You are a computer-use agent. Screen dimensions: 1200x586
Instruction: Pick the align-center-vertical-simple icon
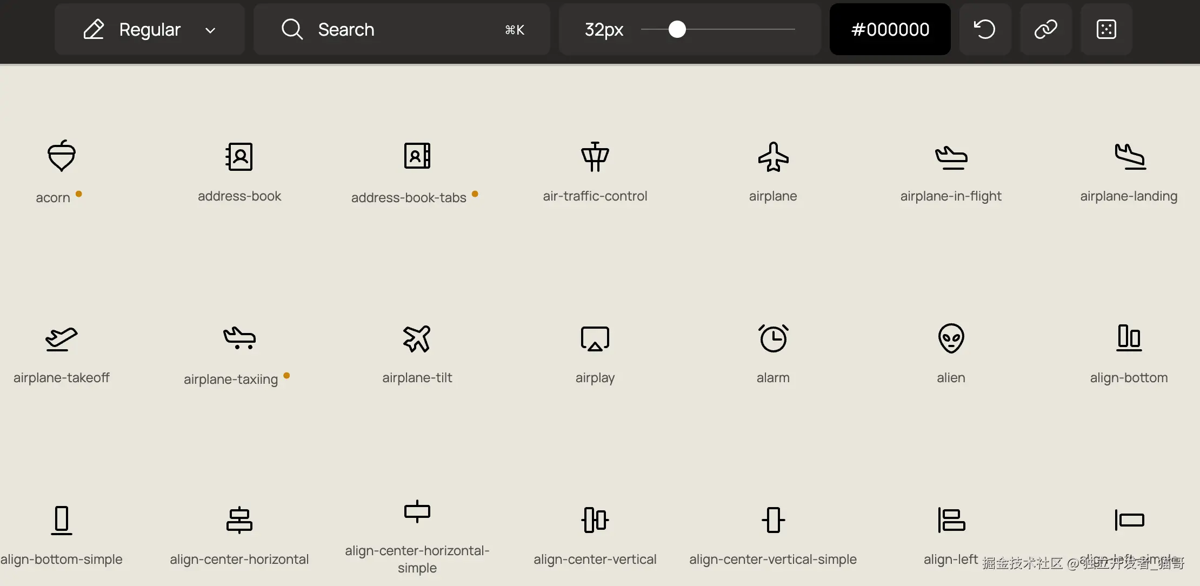coord(773,520)
